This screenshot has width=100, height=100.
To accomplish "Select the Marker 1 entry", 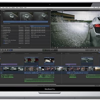I will coord(7,43).
